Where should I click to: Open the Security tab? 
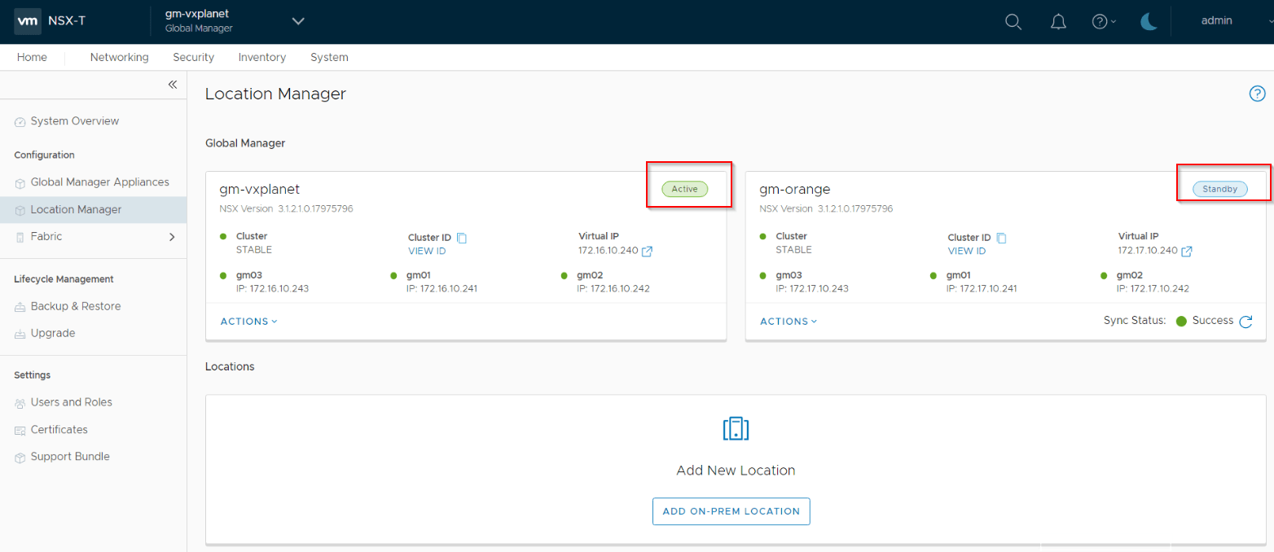click(193, 57)
